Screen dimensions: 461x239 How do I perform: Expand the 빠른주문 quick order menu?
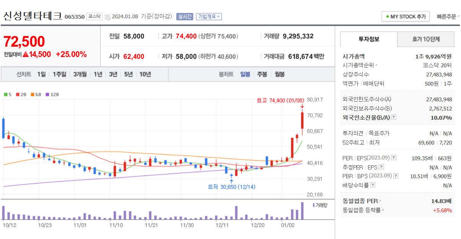[448, 16]
